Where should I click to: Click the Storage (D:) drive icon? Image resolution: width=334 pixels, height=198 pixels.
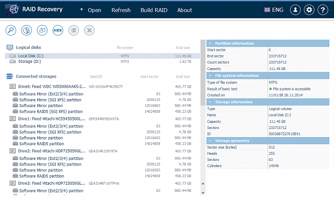coord(12,61)
